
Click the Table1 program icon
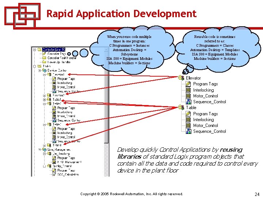click(x=49, y=100)
